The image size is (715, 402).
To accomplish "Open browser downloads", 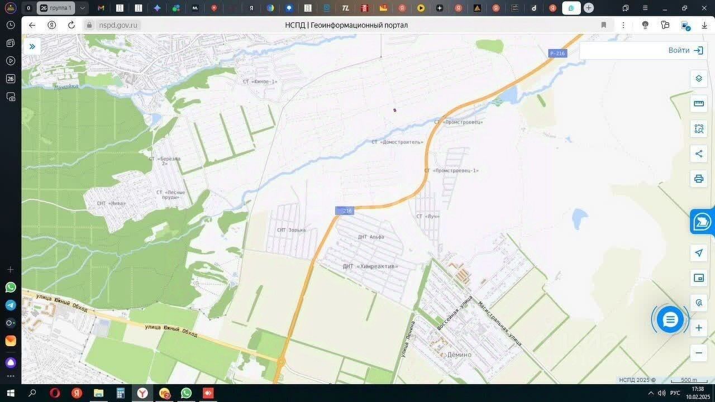I will [x=704, y=25].
